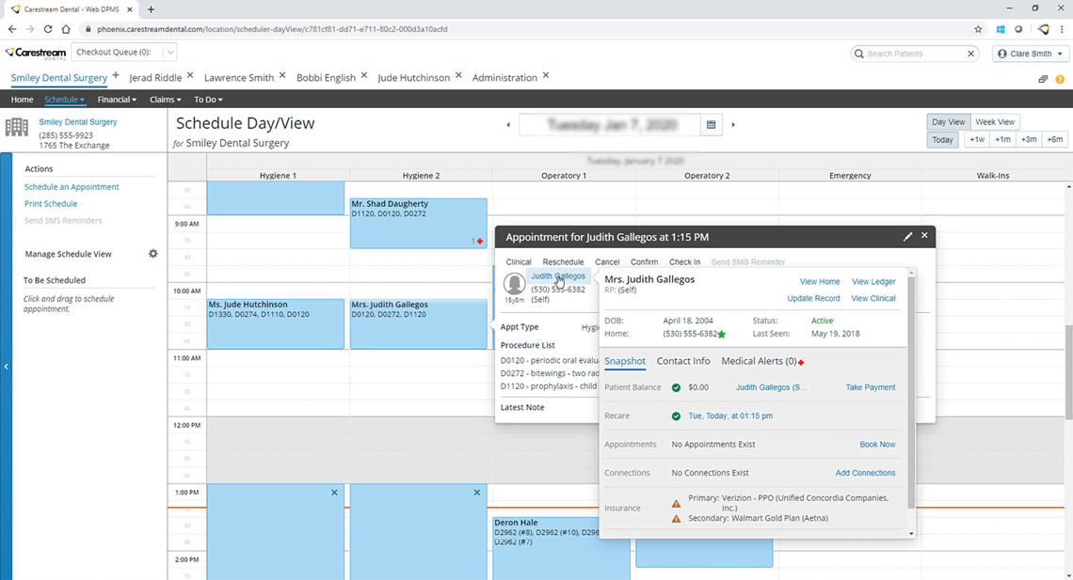Image resolution: width=1073 pixels, height=580 pixels.
Task: Close the Jerad Riddle tab
Action: pyautogui.click(x=190, y=76)
